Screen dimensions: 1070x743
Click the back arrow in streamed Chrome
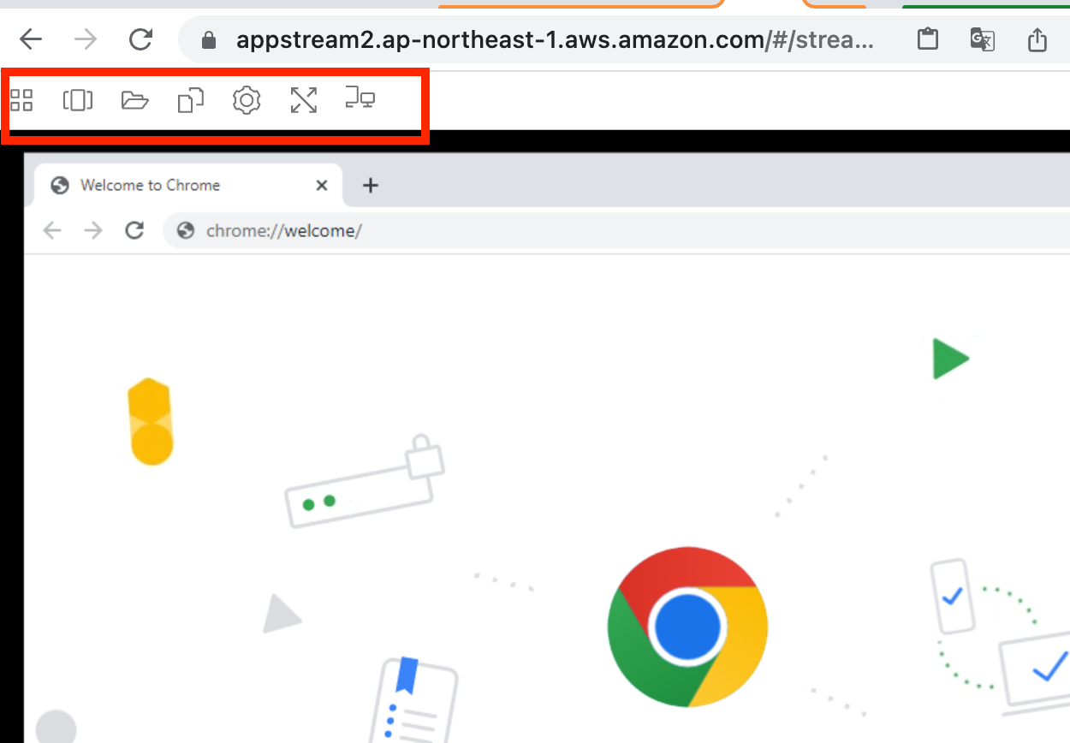pyautogui.click(x=51, y=230)
